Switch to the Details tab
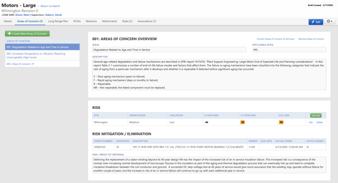The image size is (338, 183). pos(8,21)
